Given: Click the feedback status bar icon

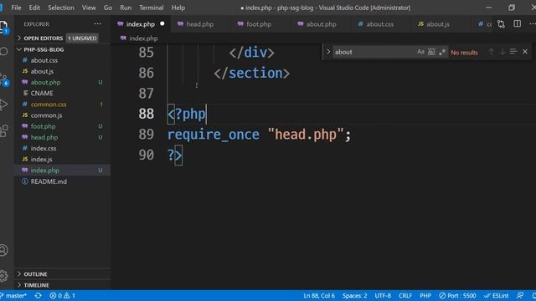Looking at the screenshot, I should pyautogui.click(x=520, y=295).
